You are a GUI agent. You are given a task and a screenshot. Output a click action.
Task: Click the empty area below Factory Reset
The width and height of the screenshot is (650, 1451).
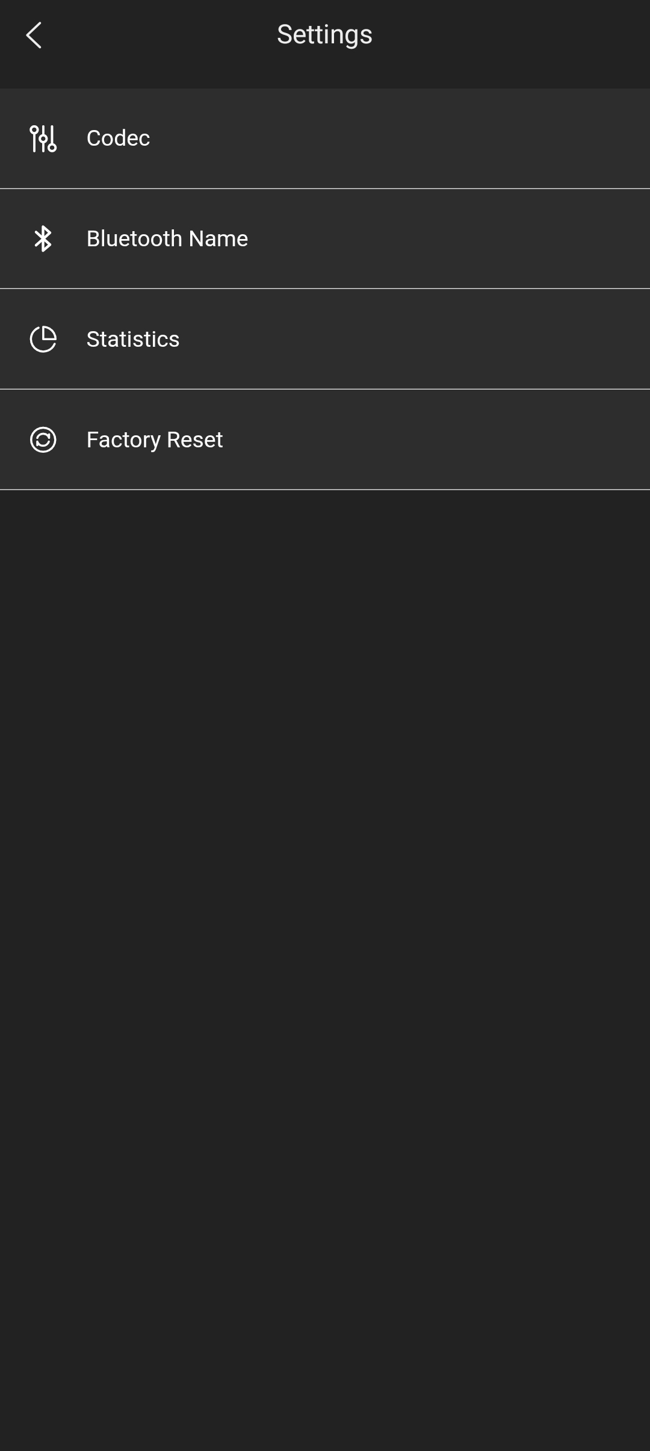[325, 903]
